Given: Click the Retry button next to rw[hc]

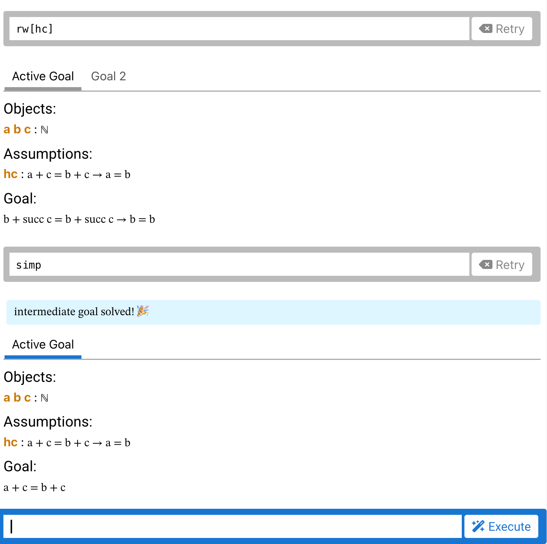Looking at the screenshot, I should click(502, 29).
